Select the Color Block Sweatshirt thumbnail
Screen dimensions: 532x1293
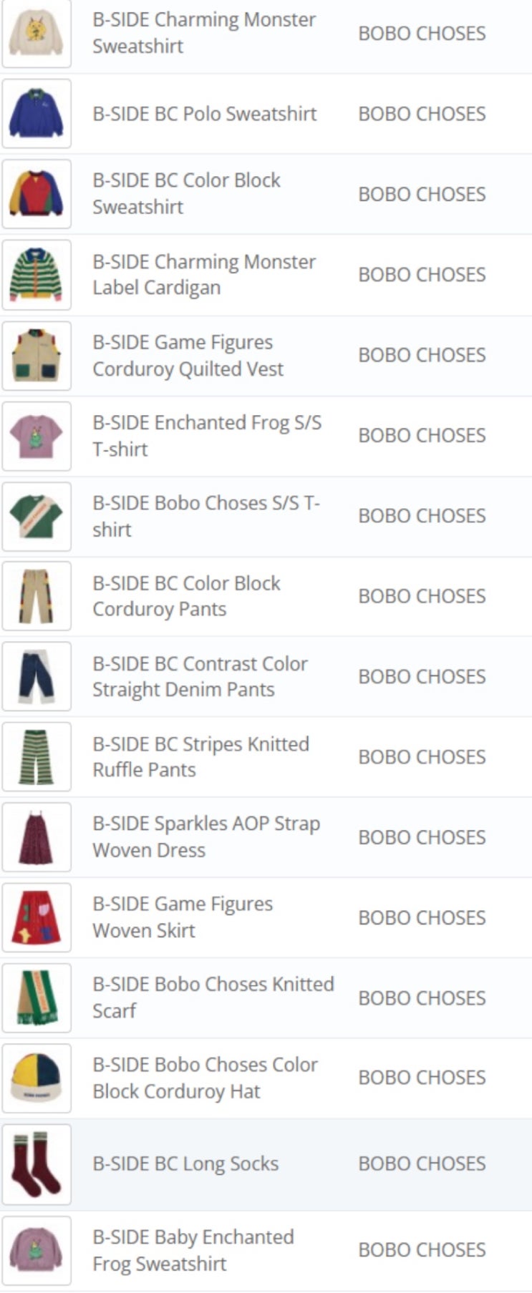tap(37, 194)
